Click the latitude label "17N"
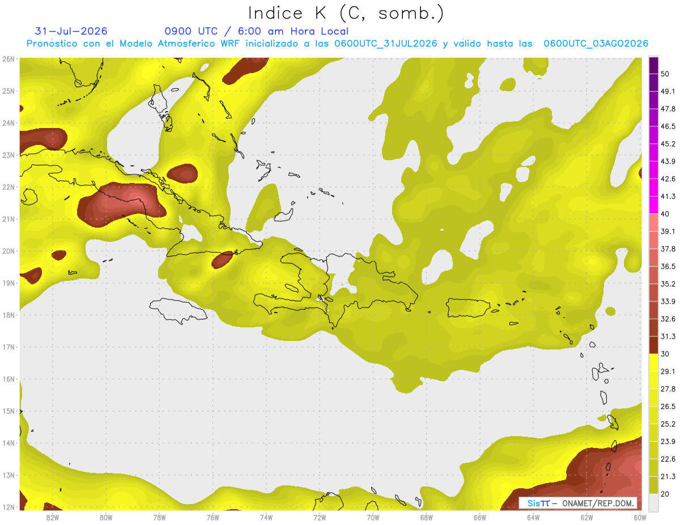 coord(8,347)
